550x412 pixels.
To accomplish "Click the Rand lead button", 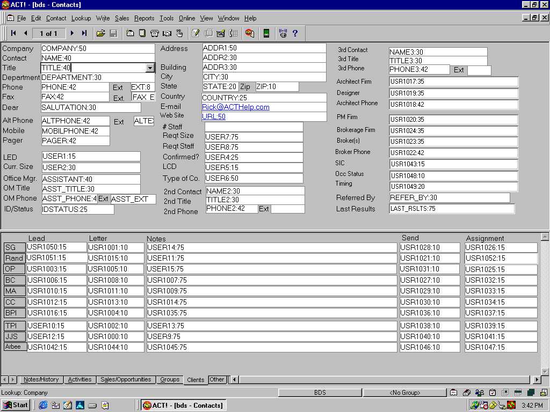I will tap(15, 258).
